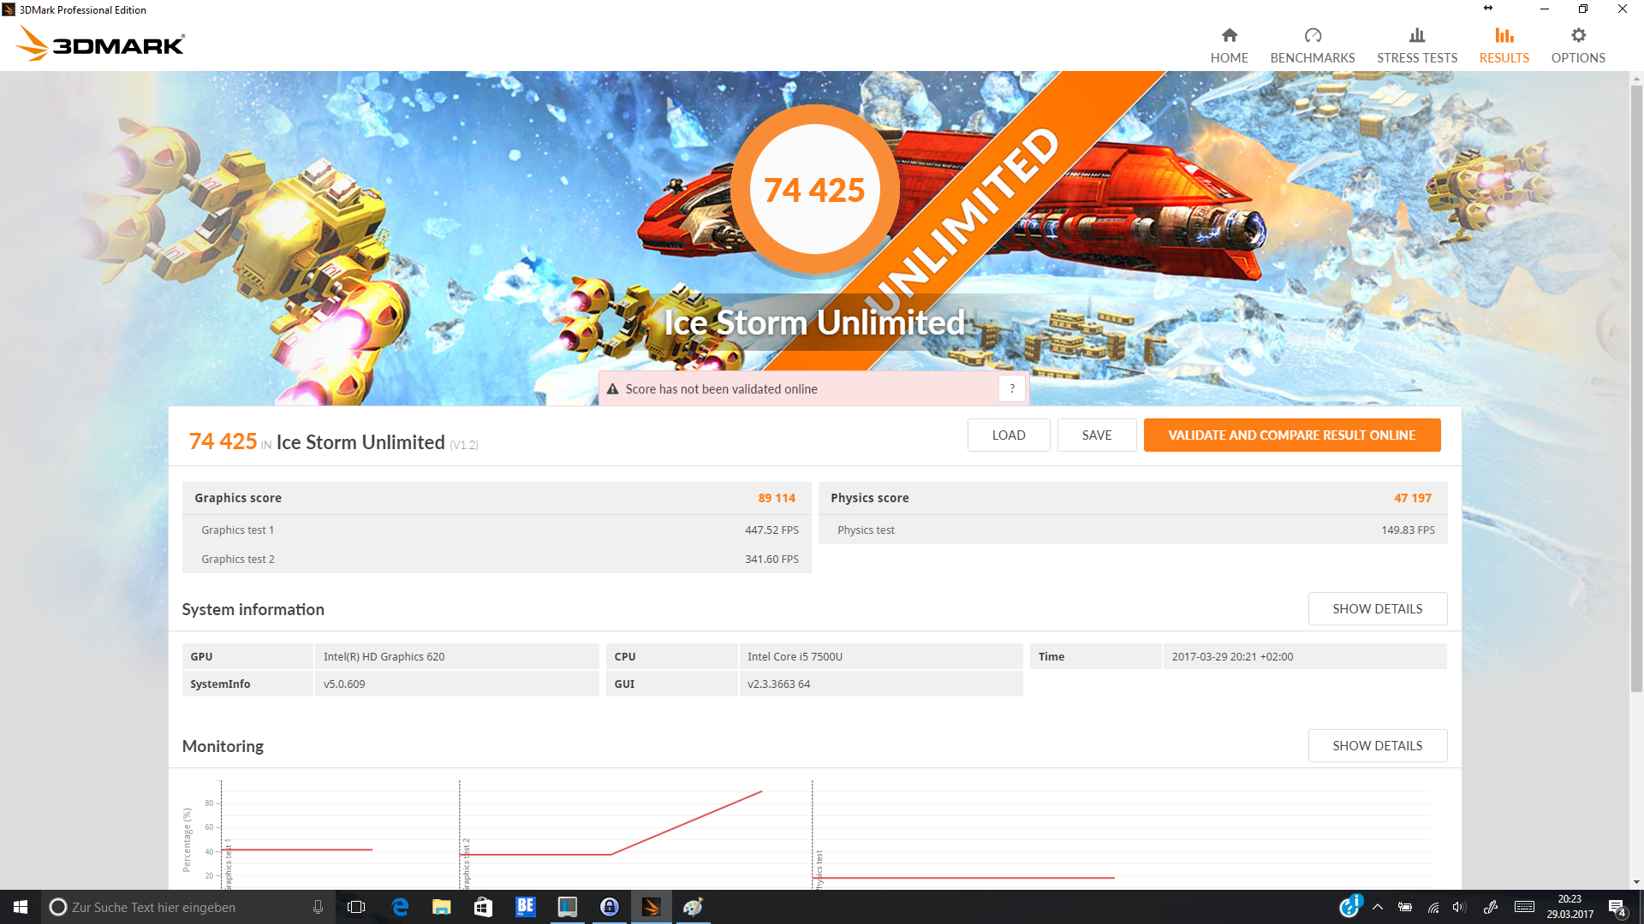Validate and compare result online

pos(1291,435)
